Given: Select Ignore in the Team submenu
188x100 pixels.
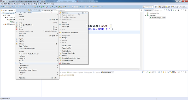Looking at the screenshot, I should tap(73, 55).
